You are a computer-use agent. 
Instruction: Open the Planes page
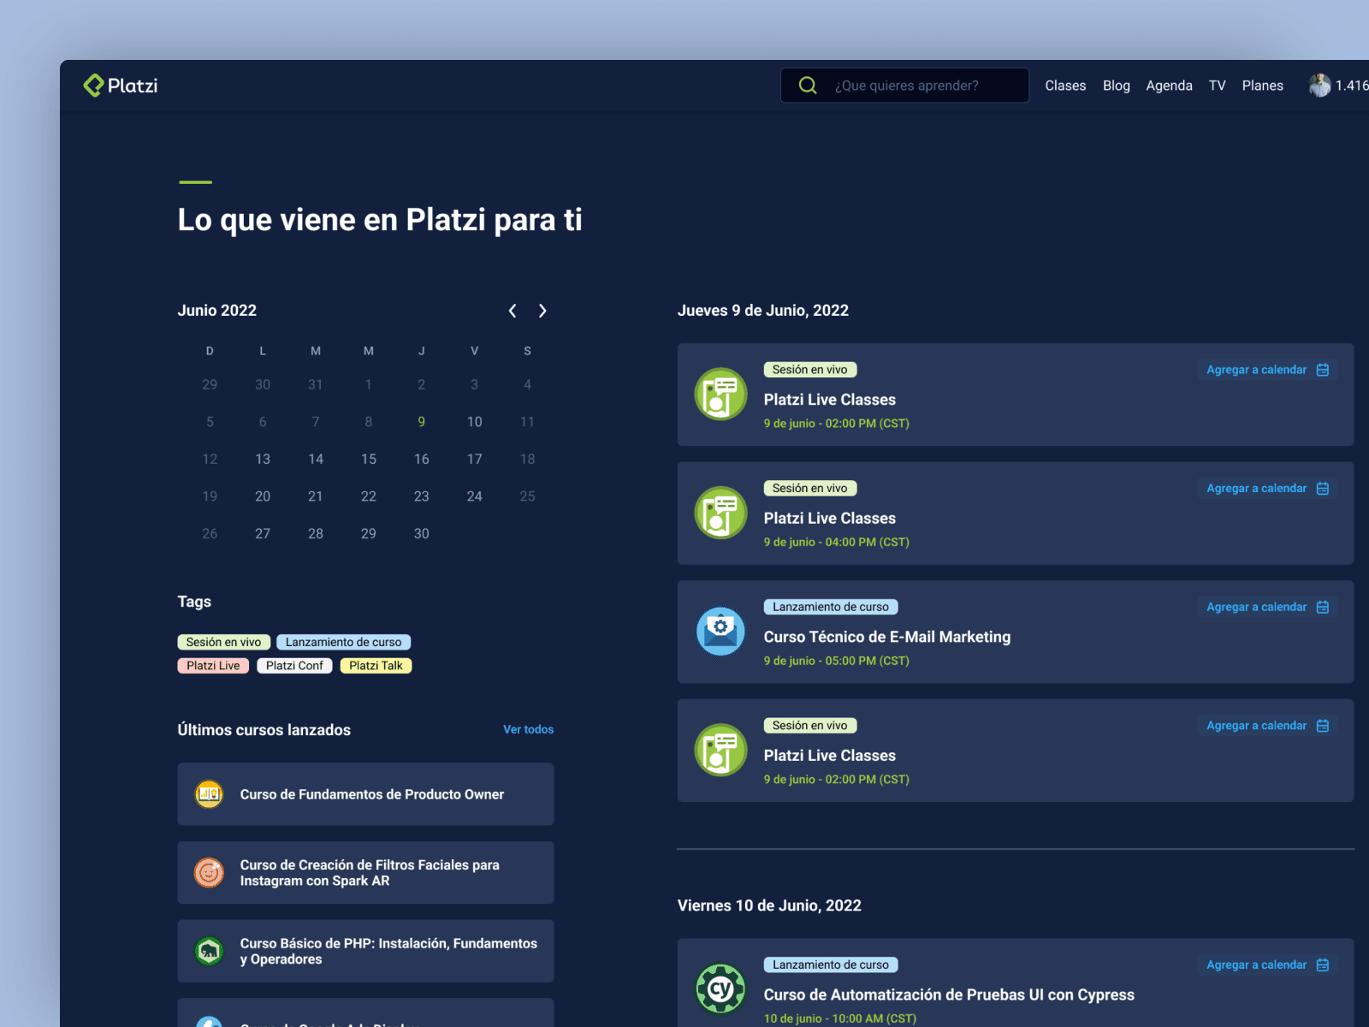pyautogui.click(x=1263, y=86)
